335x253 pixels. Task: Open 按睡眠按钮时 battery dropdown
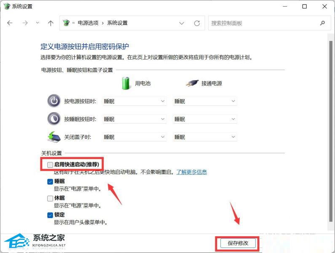(134, 119)
